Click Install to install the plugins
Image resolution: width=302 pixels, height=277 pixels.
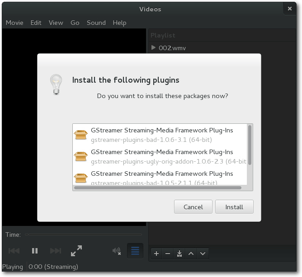tap(234, 207)
